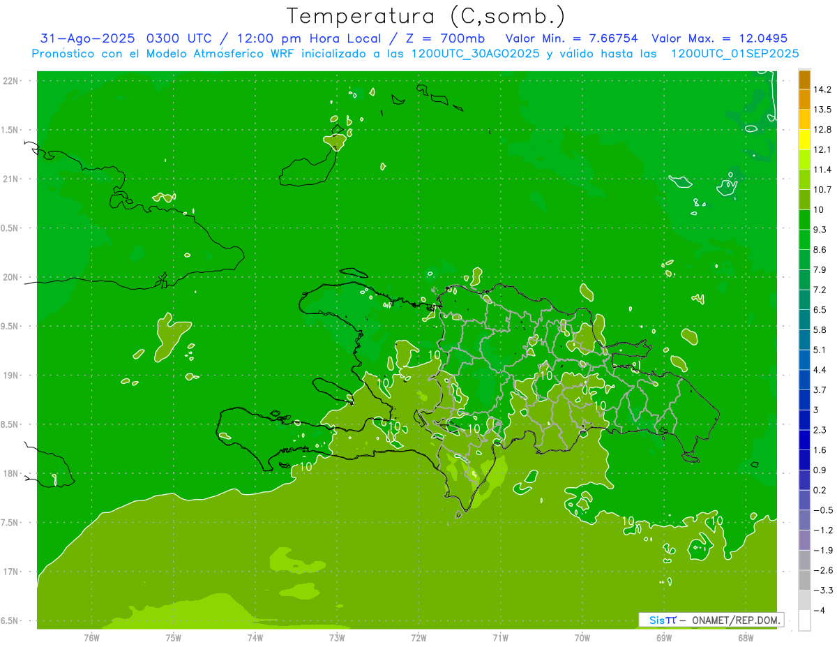Click the "19N" latitude axis label

11,375
